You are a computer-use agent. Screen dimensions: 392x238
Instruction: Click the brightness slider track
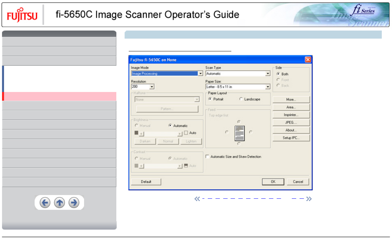coord(161,134)
